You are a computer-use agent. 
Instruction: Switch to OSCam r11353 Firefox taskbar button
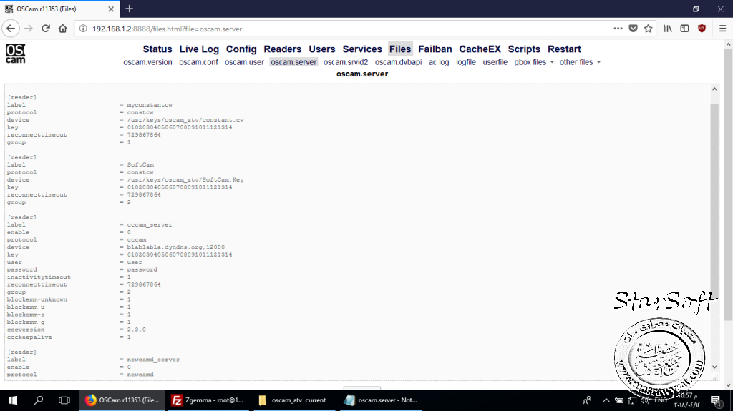pos(122,400)
